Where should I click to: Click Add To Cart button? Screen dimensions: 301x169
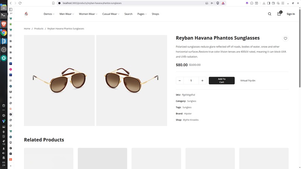click(222, 81)
